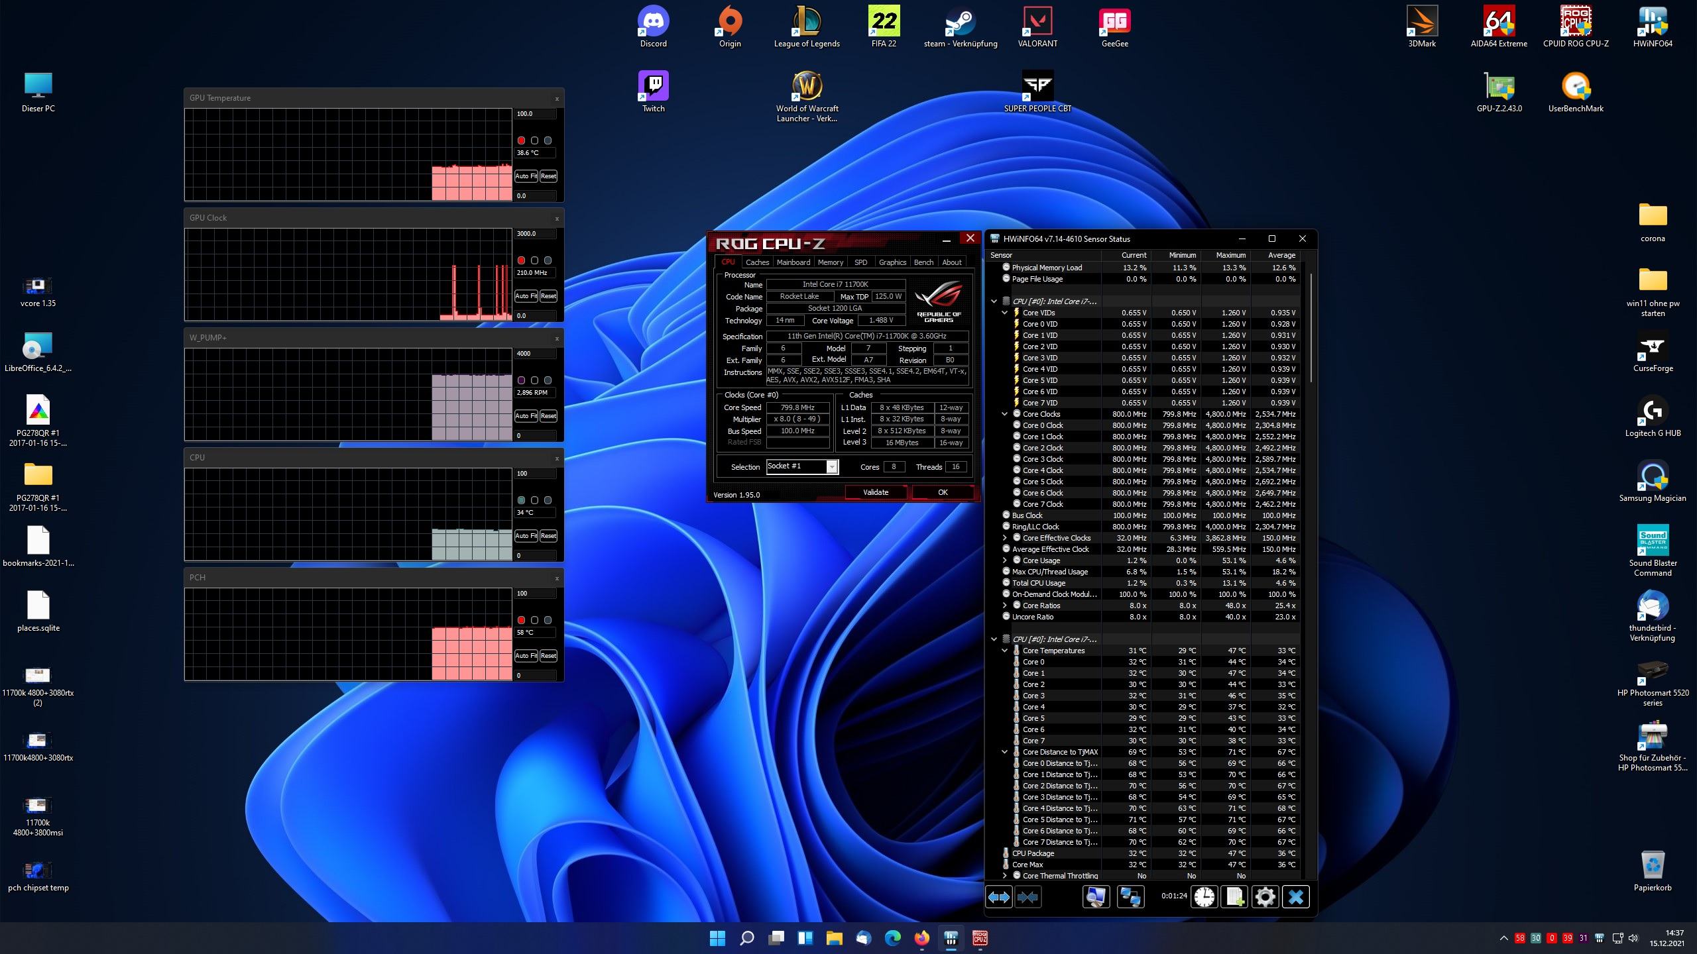
Task: Select red dot in PCH graph
Action: 521,620
